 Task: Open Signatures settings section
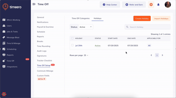[x=42, y=56]
